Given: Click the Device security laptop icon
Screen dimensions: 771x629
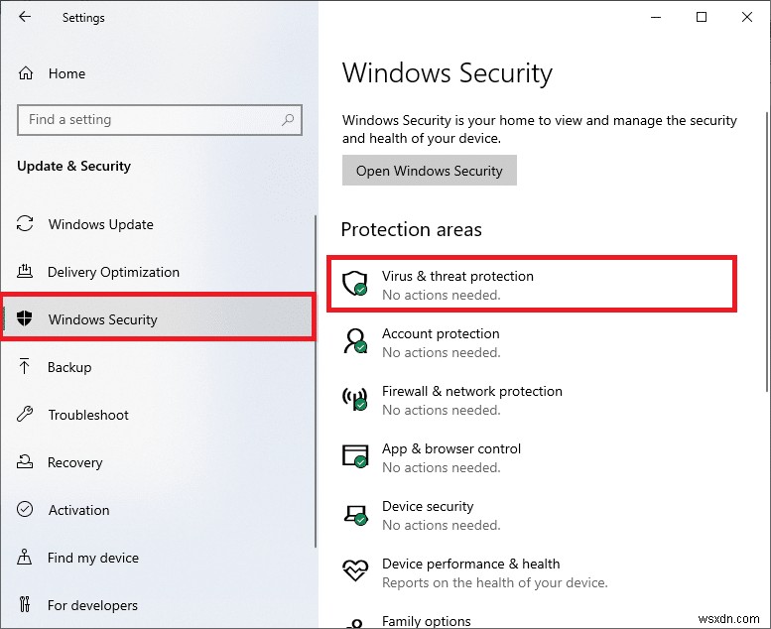Looking at the screenshot, I should click(x=355, y=515).
